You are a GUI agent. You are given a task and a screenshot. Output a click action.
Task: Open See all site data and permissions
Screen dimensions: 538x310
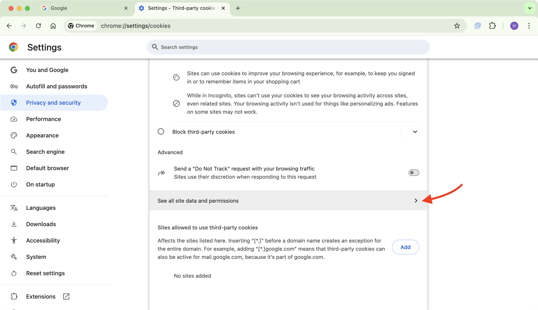[288, 201]
